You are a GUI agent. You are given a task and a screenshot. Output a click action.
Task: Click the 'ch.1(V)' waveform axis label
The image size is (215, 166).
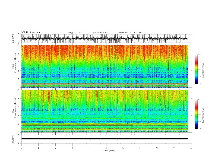[13, 39]
